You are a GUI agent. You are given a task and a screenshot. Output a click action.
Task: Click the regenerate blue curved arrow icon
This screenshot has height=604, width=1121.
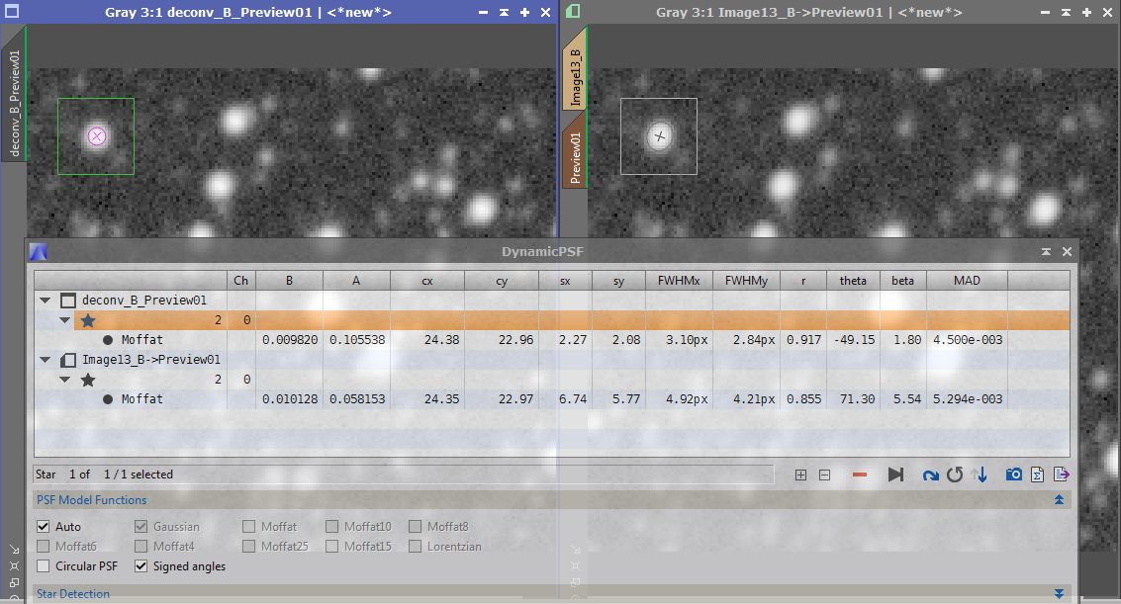[930, 475]
